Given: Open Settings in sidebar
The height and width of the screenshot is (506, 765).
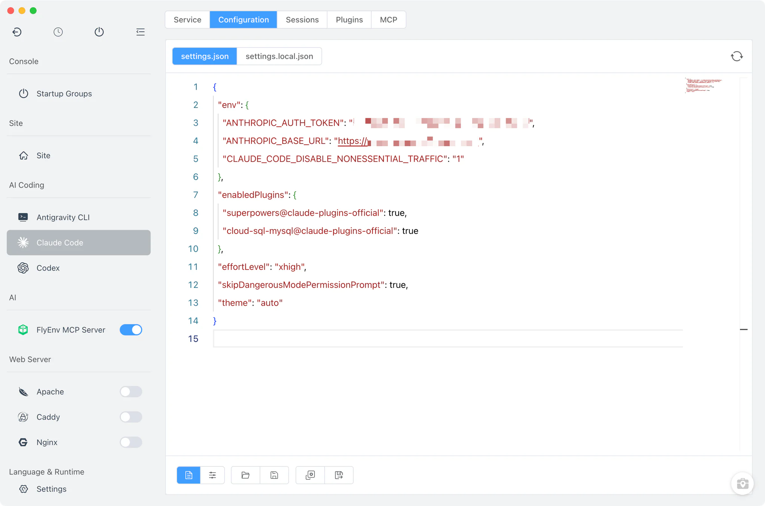Looking at the screenshot, I should 78,489.
